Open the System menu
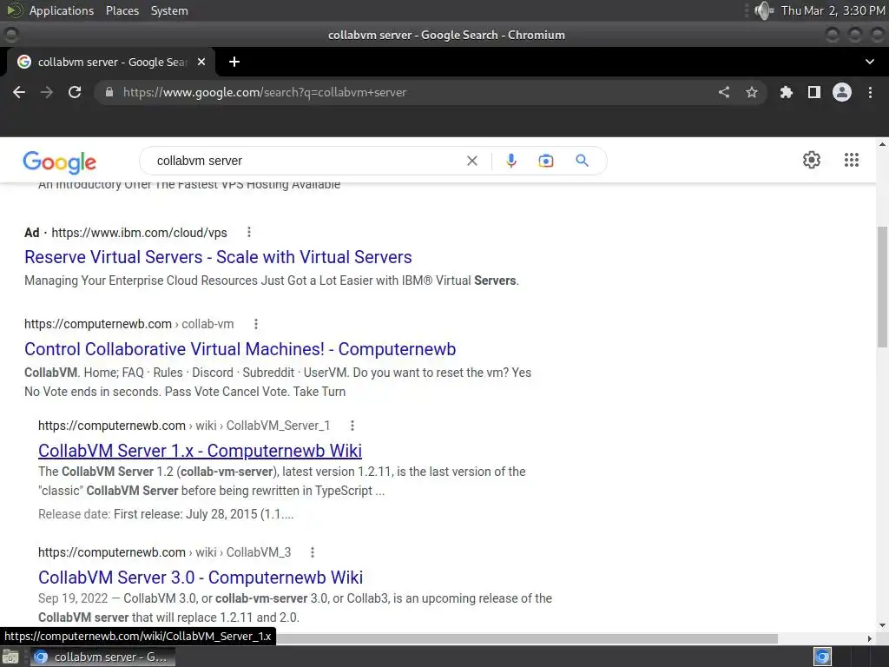 (169, 10)
